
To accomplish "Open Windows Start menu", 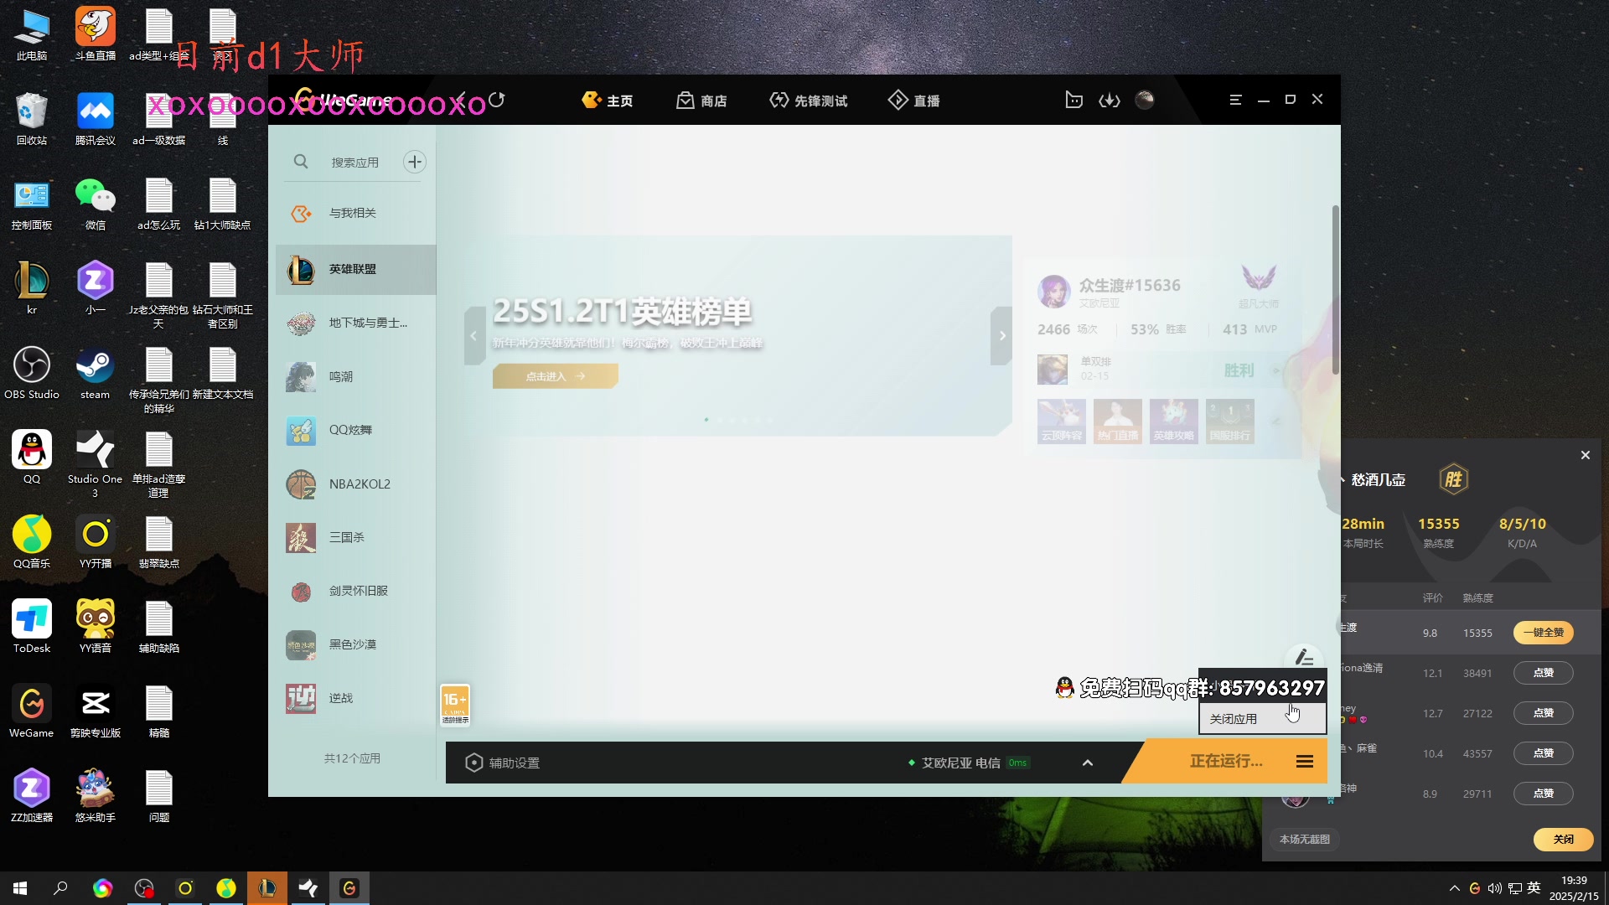I will [x=20, y=888].
